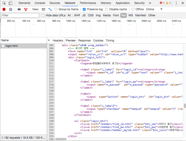Click the 1000 ms timeline marker
This screenshot has width=186, height=141.
point(71,21)
